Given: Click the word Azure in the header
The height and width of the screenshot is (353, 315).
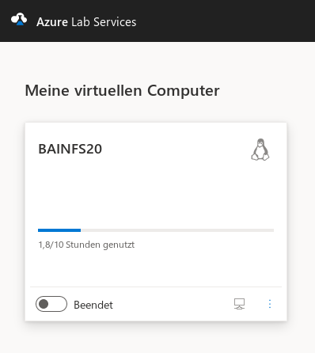Looking at the screenshot, I should [52, 22].
